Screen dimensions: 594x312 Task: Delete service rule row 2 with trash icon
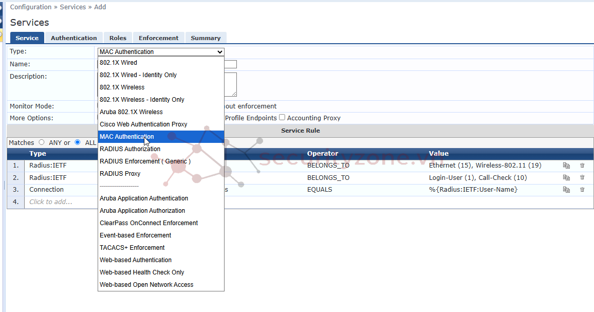click(x=582, y=177)
